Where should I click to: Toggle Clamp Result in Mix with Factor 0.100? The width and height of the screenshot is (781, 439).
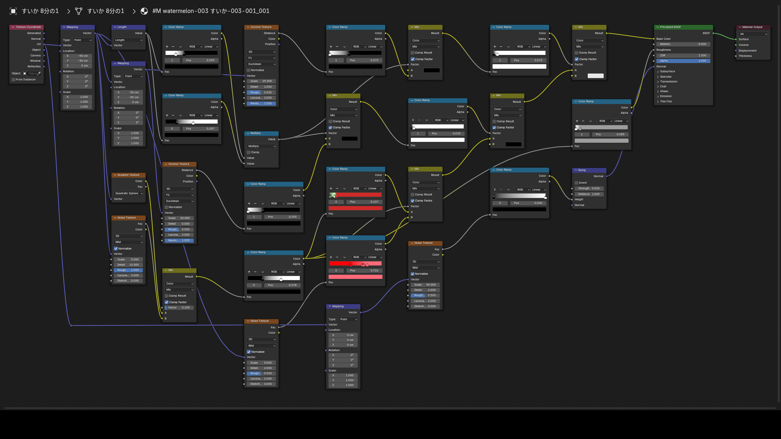166,296
